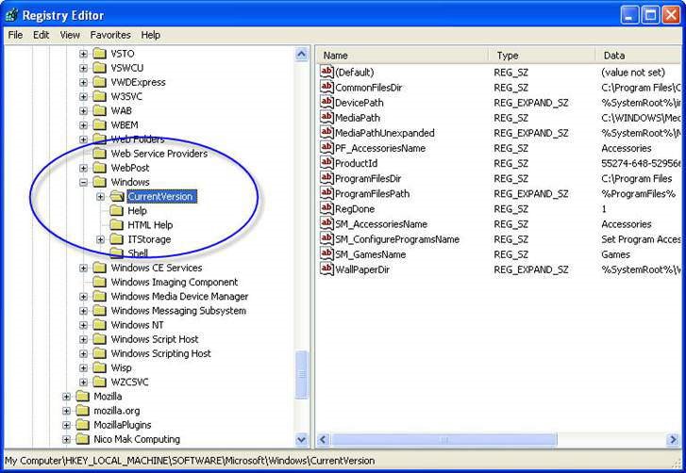This screenshot has height=473, width=686.
Task: Click the ab icon beside ProgramFilesDir
Action: 326,178
